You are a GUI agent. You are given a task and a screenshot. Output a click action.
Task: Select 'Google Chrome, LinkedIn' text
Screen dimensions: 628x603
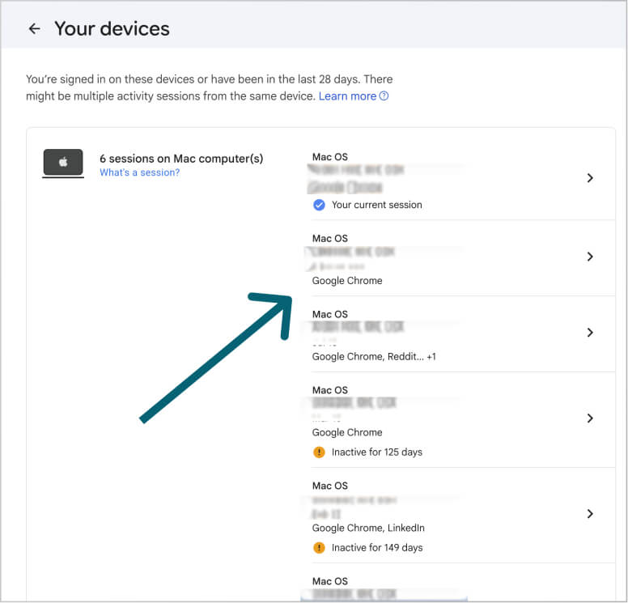point(368,528)
